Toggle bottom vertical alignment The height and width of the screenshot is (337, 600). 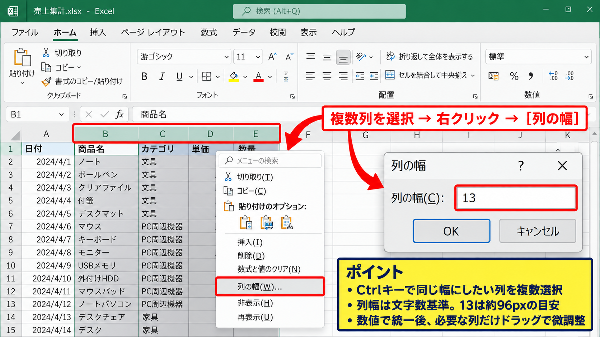click(343, 57)
